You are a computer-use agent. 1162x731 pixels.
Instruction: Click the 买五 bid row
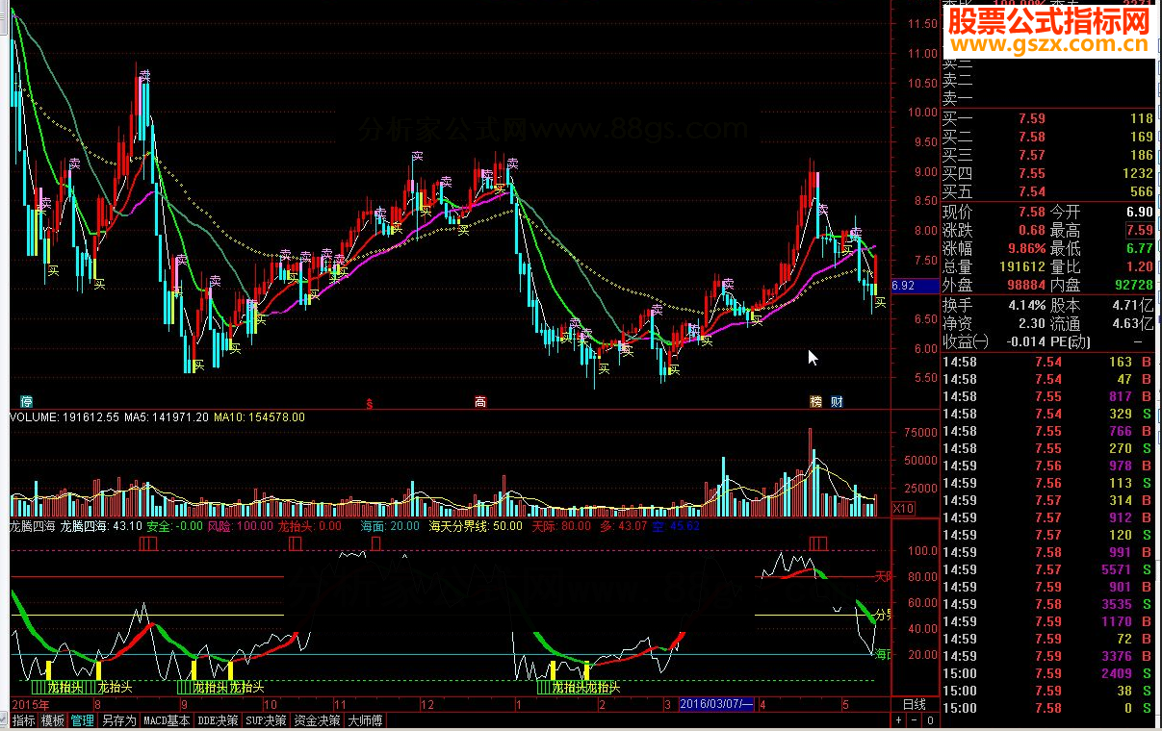[1048, 191]
